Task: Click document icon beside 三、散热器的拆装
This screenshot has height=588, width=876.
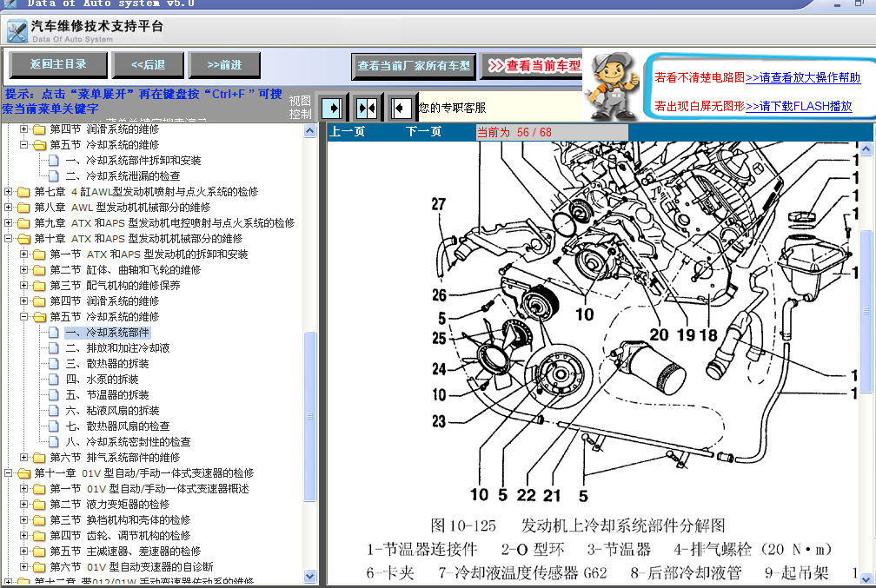Action: (x=54, y=364)
